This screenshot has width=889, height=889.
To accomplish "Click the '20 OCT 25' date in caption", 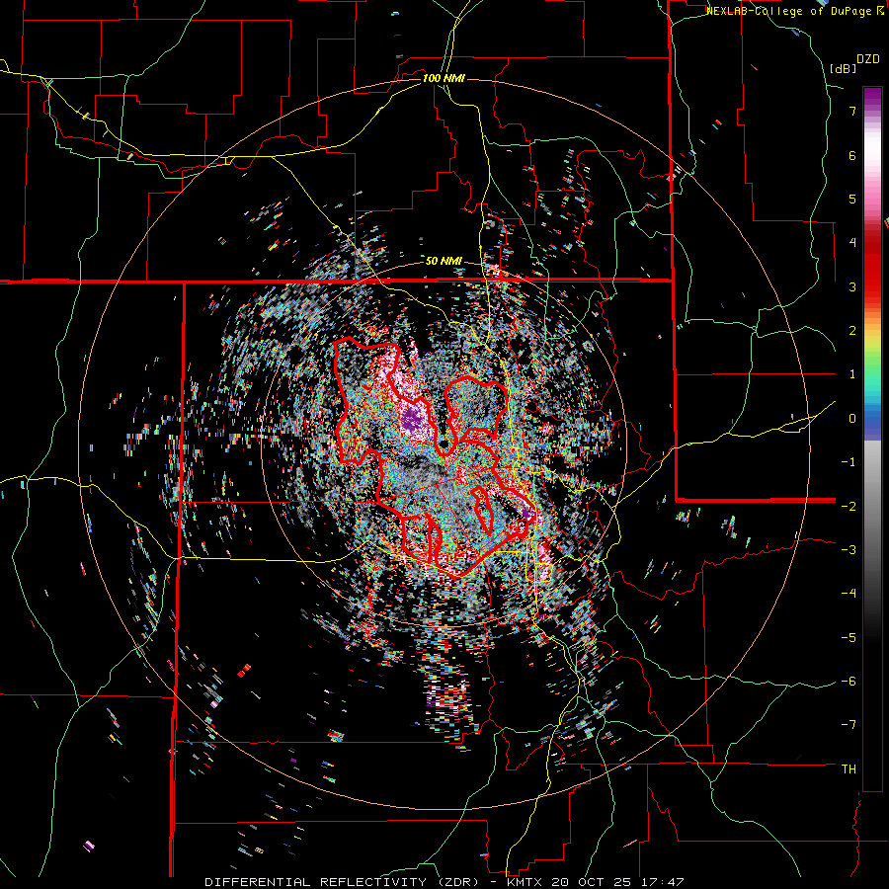I will tap(593, 882).
